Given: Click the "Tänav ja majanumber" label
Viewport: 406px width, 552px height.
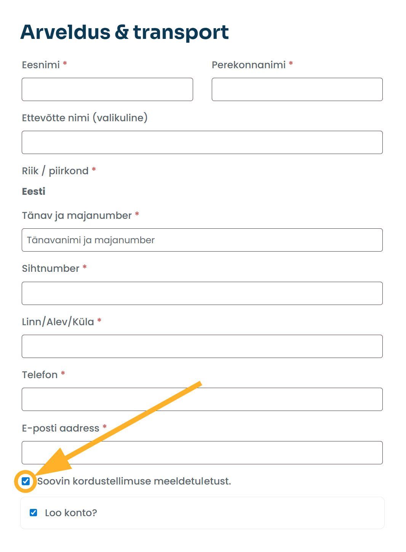Looking at the screenshot, I should [77, 215].
